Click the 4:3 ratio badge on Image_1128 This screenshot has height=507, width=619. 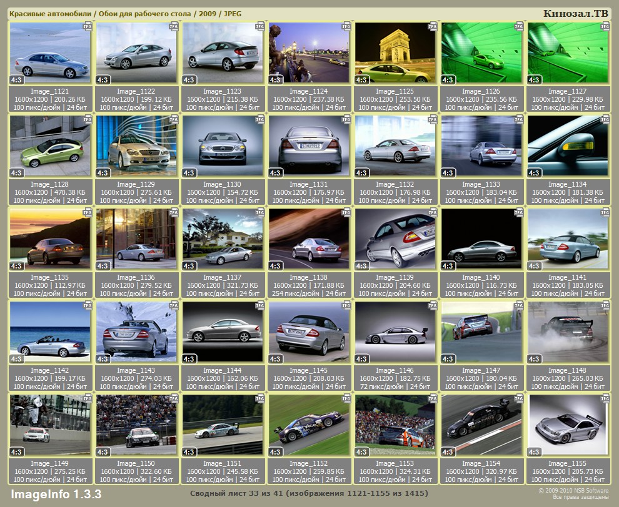point(16,173)
